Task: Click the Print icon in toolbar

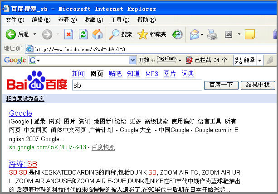Action: (212, 34)
